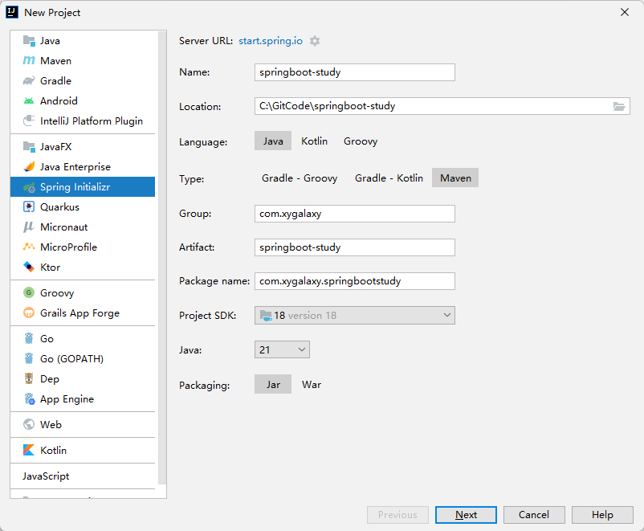This screenshot has height=531, width=644.
Task: Select the Maven project type icon
Action: tap(29, 61)
